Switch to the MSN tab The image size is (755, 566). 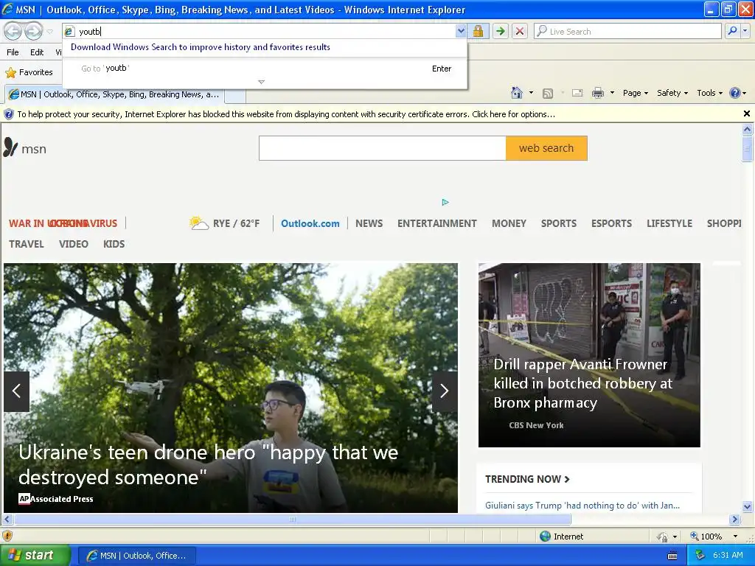point(114,94)
